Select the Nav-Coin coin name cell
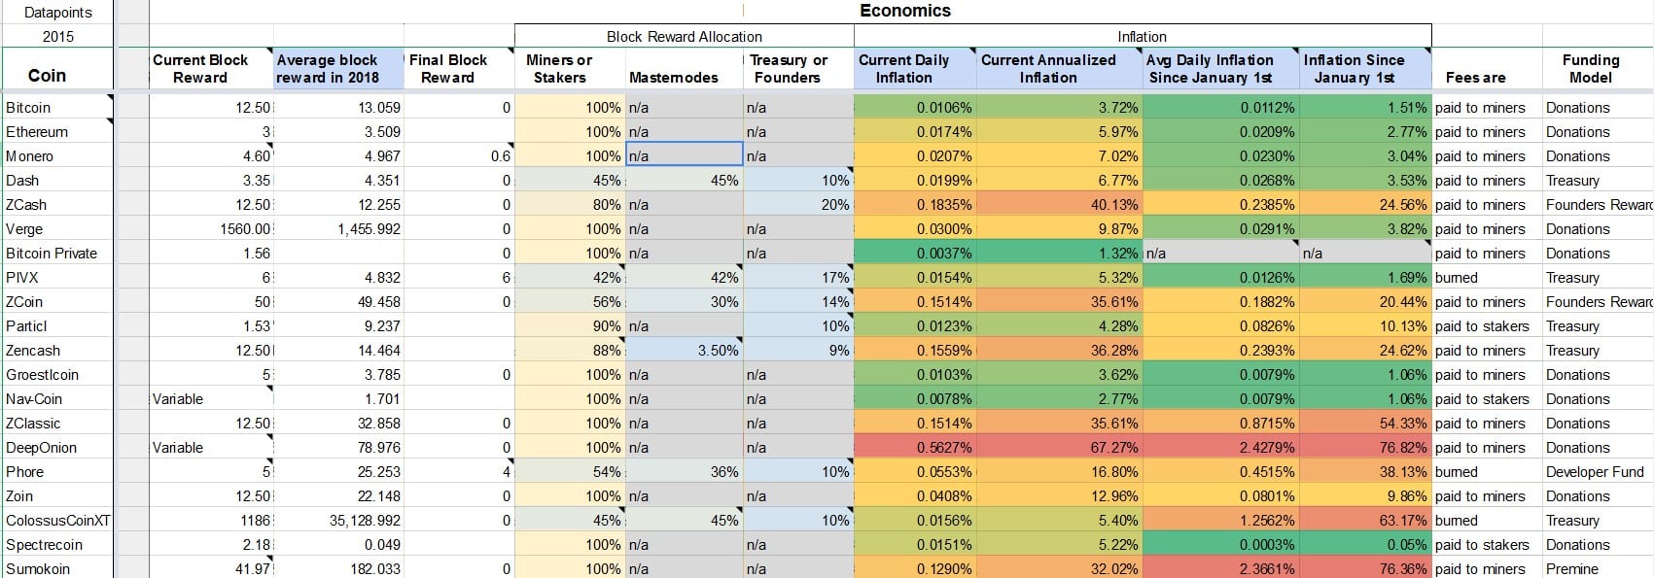Image resolution: width=1654 pixels, height=578 pixels. click(57, 398)
